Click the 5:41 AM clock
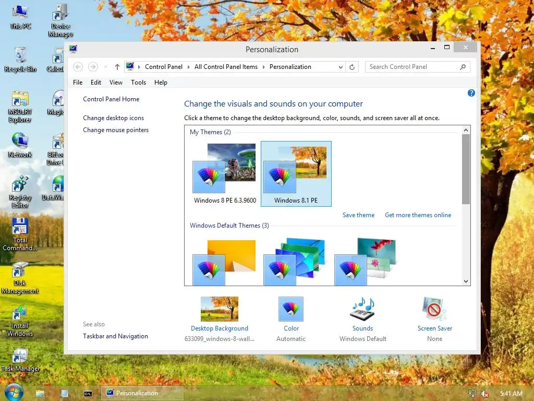534x401 pixels. pyautogui.click(x=511, y=394)
